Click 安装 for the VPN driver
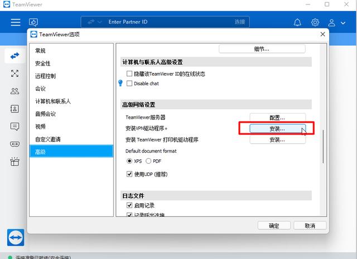The image size is (357, 259). click(x=277, y=129)
